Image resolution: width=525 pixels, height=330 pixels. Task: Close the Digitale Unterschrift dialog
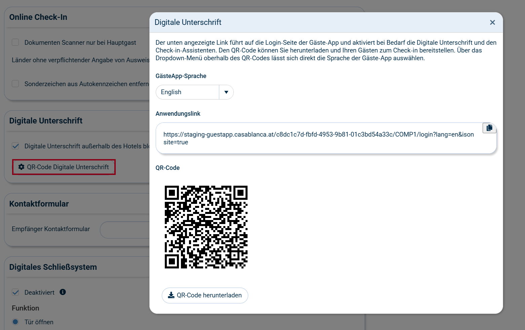coord(492,22)
